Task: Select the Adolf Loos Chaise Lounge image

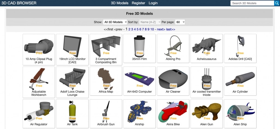Action: click(72, 78)
